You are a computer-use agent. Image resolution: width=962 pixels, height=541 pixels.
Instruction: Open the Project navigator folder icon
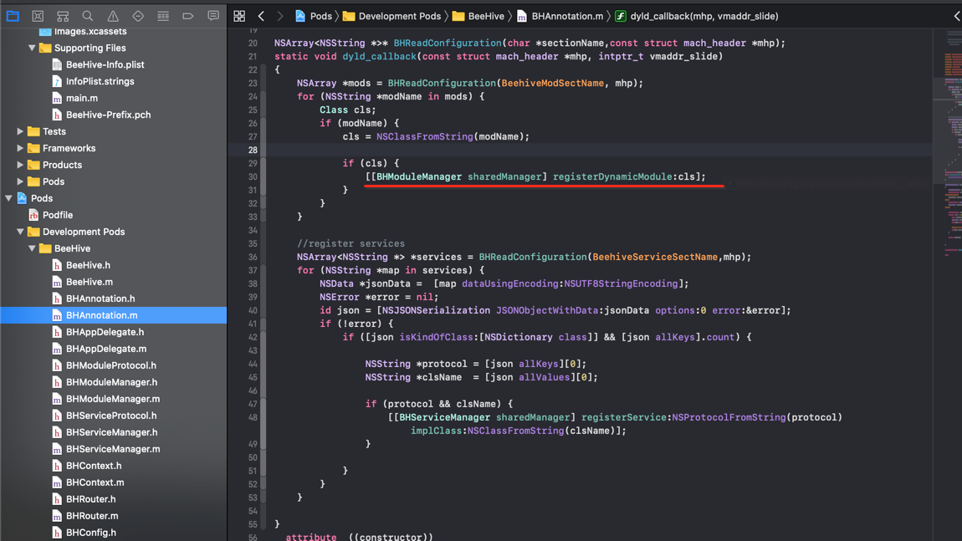tap(13, 16)
